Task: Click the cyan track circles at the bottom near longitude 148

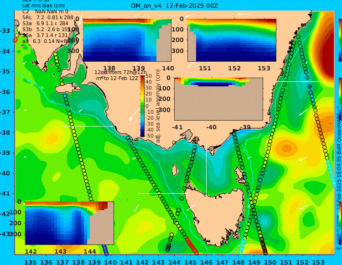Action: pyautogui.click(x=242, y=247)
